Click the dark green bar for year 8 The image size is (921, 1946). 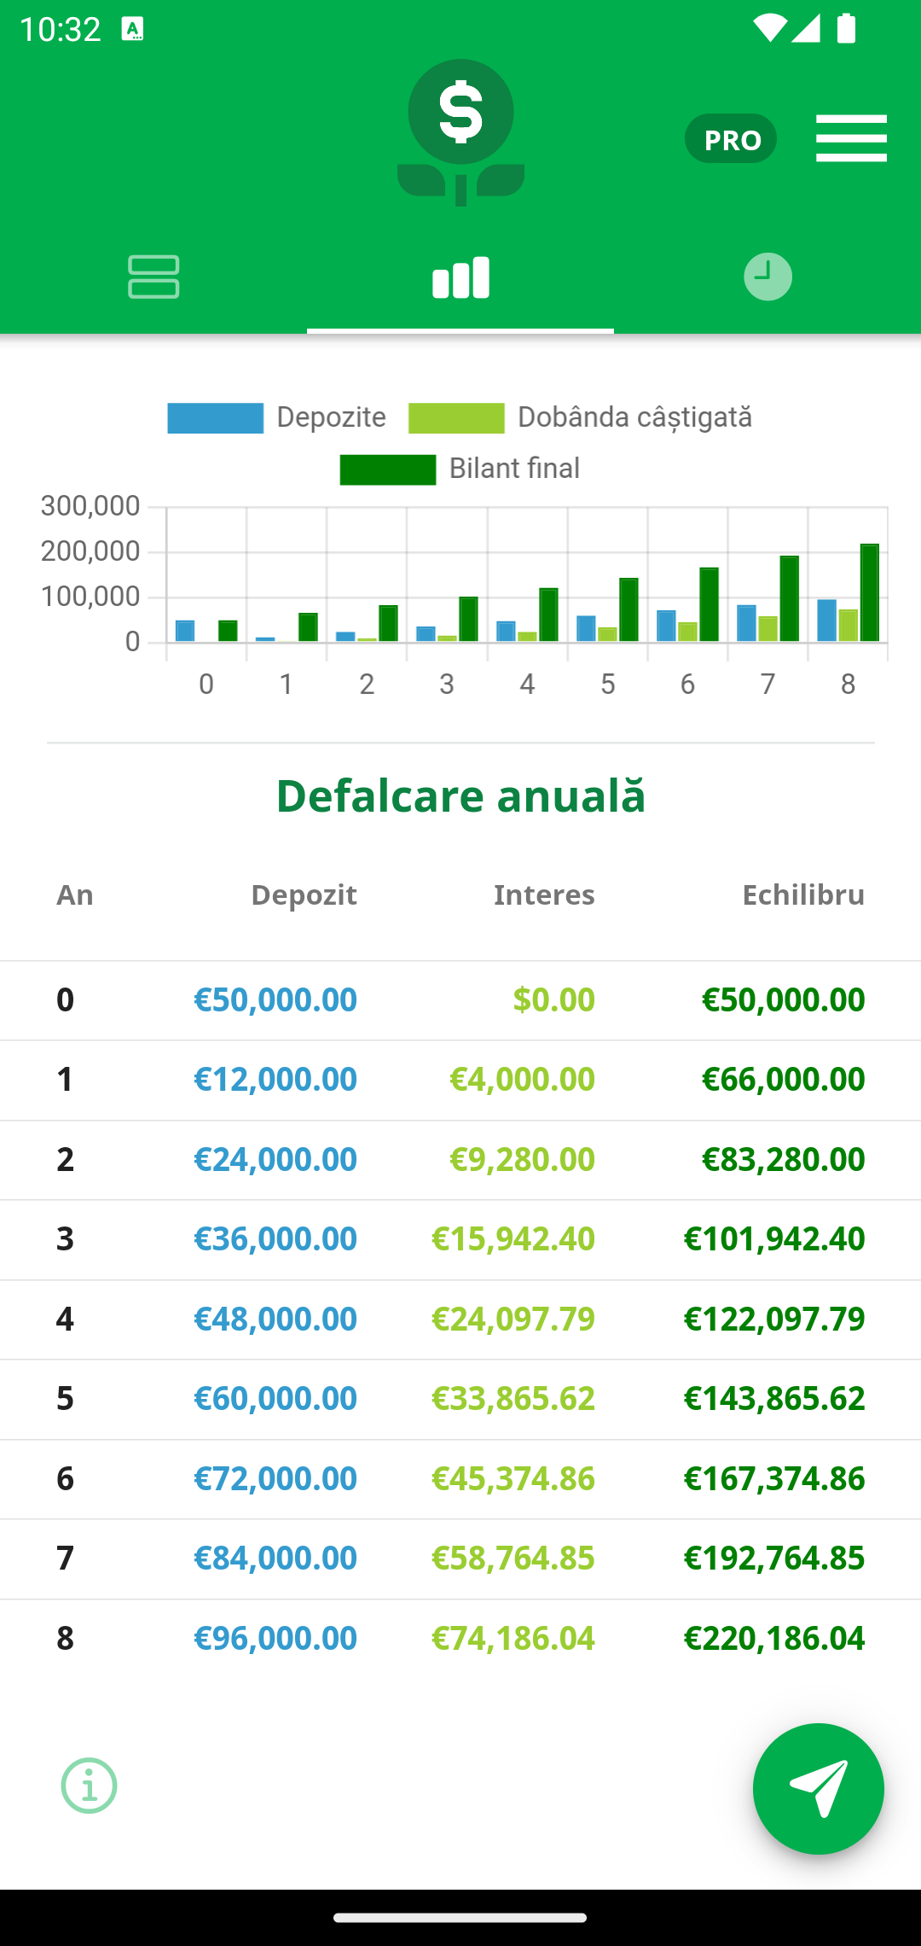click(x=869, y=592)
